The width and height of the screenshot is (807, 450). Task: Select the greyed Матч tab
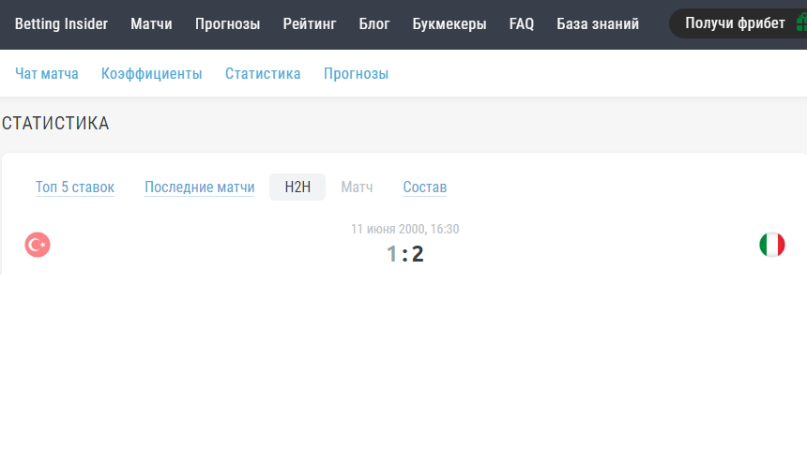tap(357, 187)
